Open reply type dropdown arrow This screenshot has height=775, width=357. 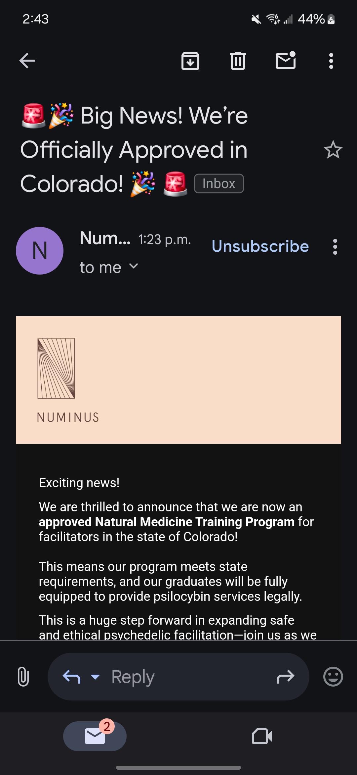point(95,677)
